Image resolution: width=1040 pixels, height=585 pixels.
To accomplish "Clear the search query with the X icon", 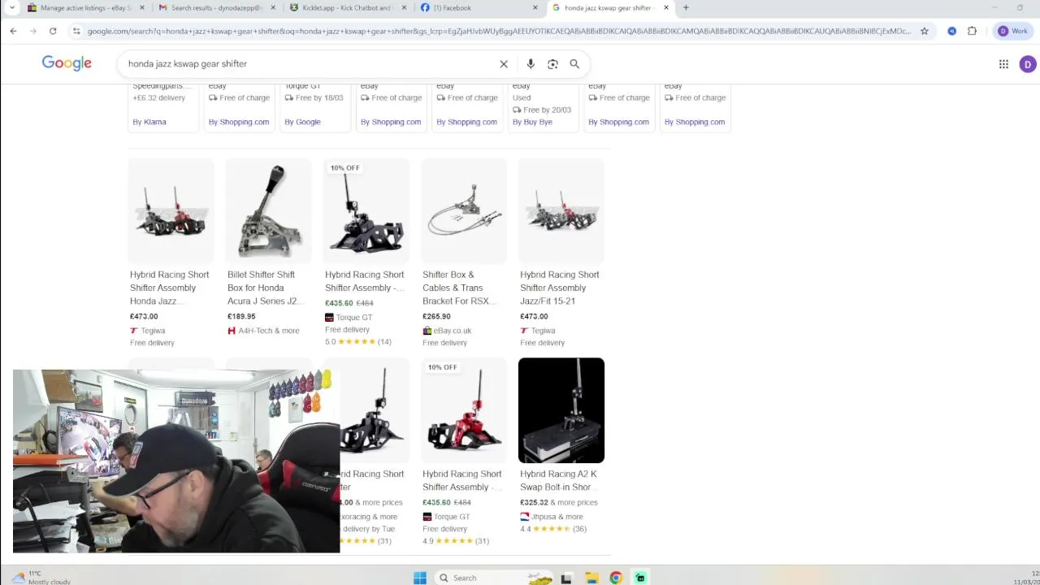I will click(x=504, y=64).
